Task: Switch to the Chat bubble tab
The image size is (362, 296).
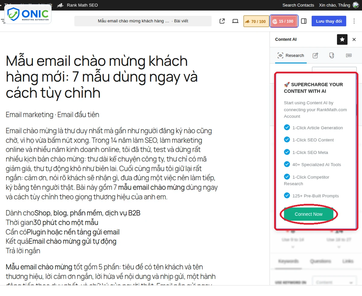Action: click(x=349, y=55)
